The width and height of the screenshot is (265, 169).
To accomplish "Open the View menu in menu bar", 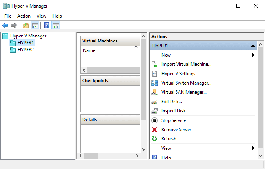I will (x=41, y=16).
